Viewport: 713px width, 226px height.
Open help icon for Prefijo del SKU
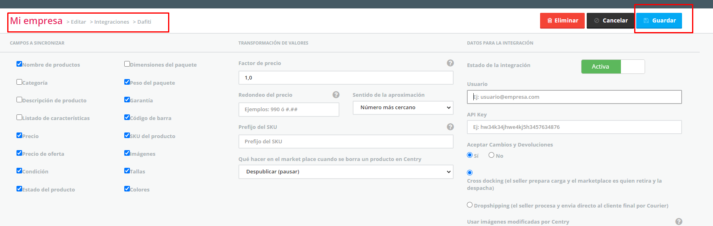pos(450,127)
